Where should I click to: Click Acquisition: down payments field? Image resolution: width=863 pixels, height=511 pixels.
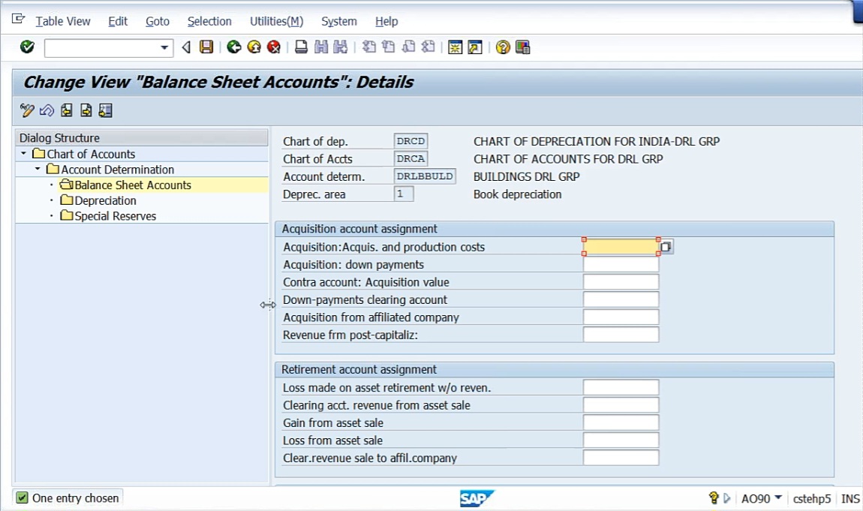point(621,265)
